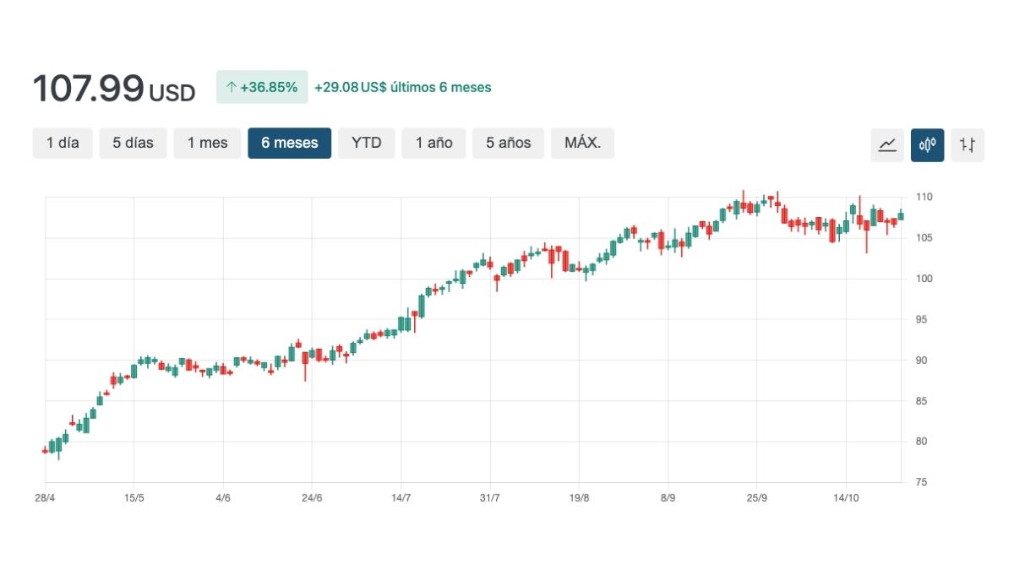The height and width of the screenshot is (570, 1014).
Task: Choose the 5 días range
Action: coord(134,143)
